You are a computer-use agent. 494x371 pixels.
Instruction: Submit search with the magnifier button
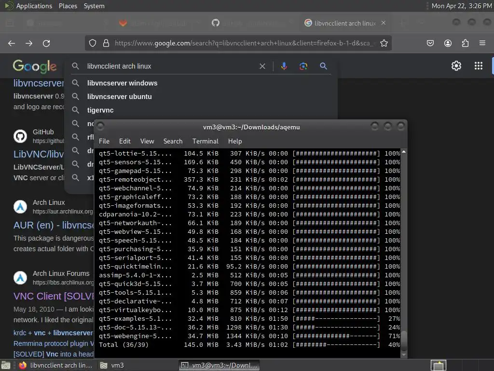pos(323,66)
